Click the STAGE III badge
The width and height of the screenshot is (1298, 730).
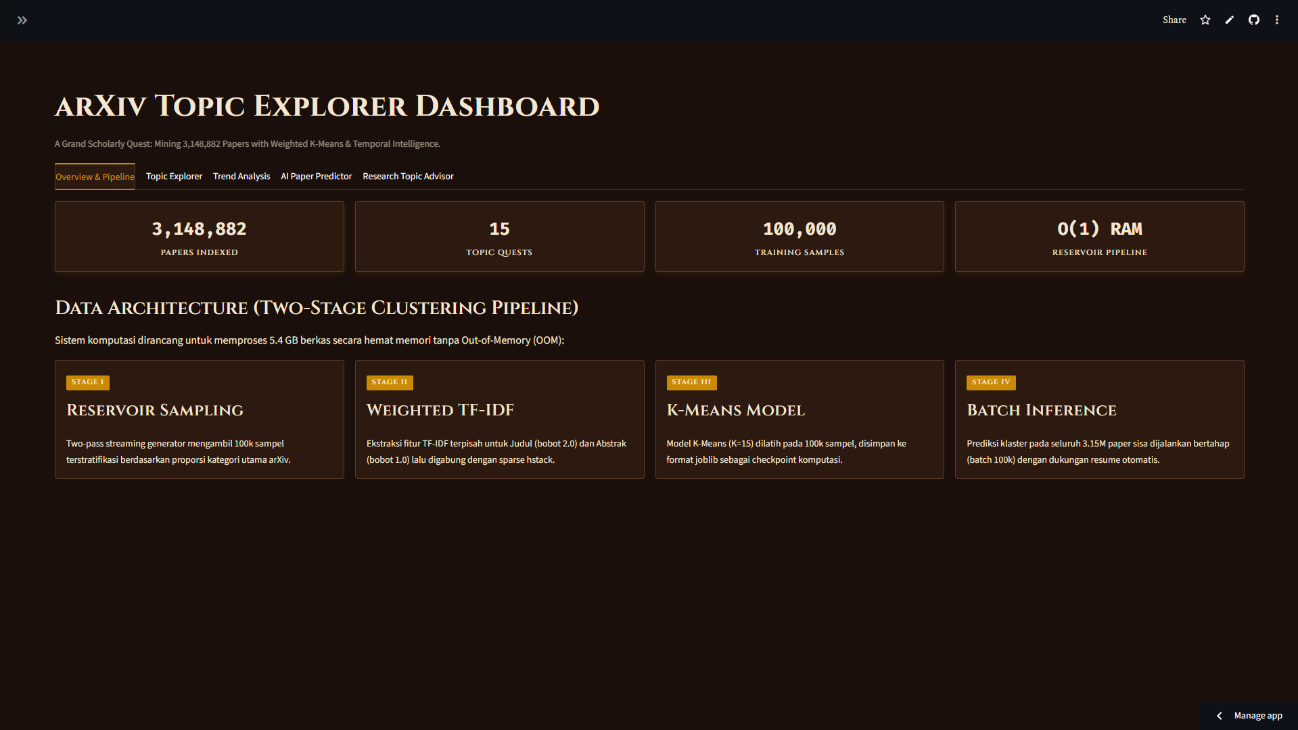(691, 382)
